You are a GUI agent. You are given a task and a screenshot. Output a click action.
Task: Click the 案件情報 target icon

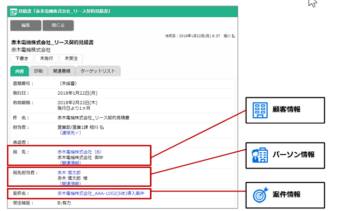(x=260, y=195)
